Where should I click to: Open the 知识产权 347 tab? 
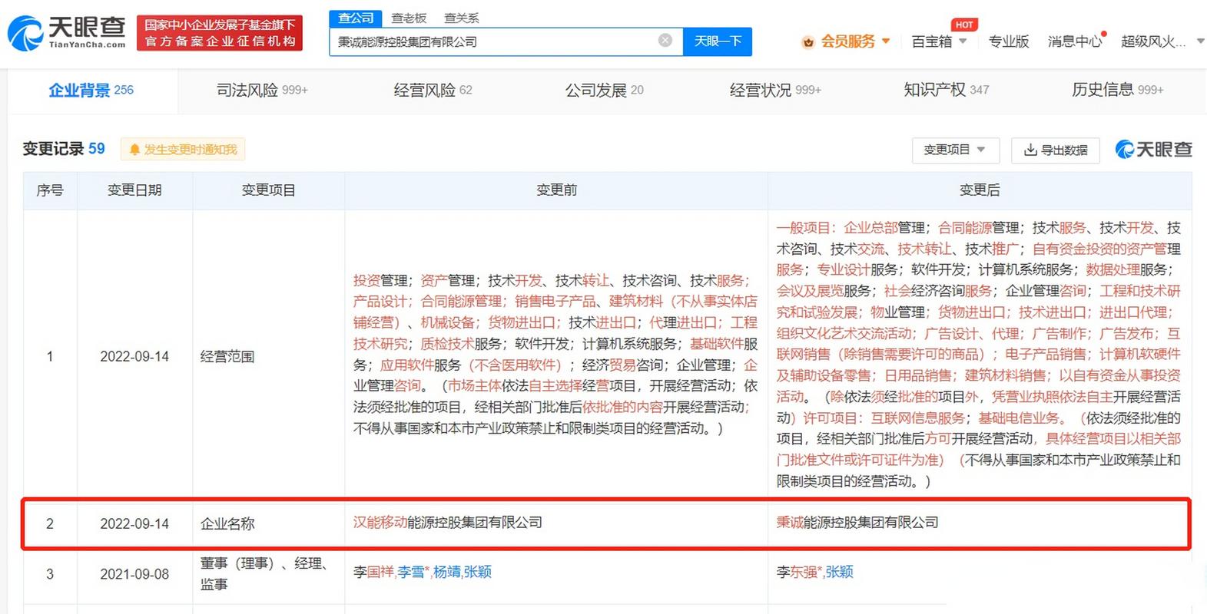pyautogui.click(x=947, y=90)
